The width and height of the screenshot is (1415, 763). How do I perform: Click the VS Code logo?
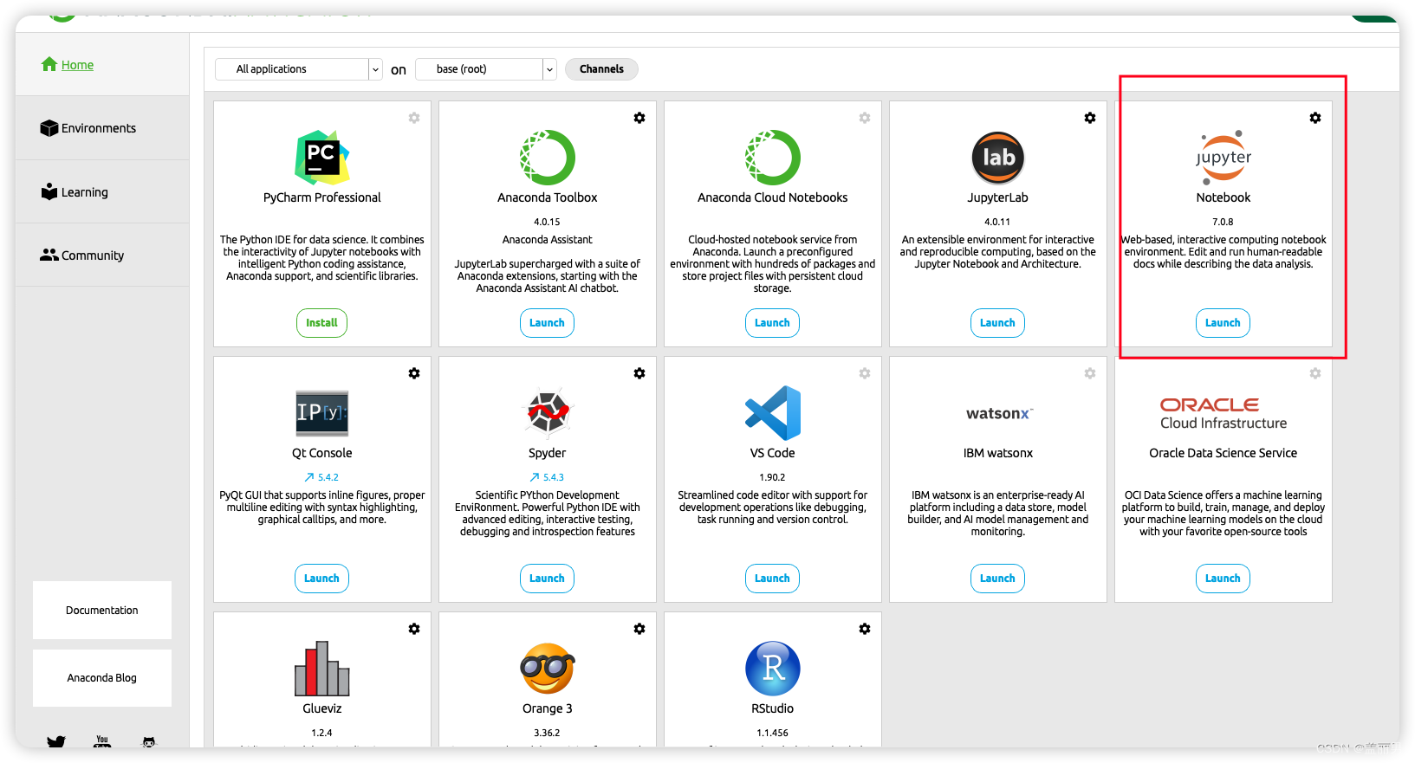(x=773, y=413)
